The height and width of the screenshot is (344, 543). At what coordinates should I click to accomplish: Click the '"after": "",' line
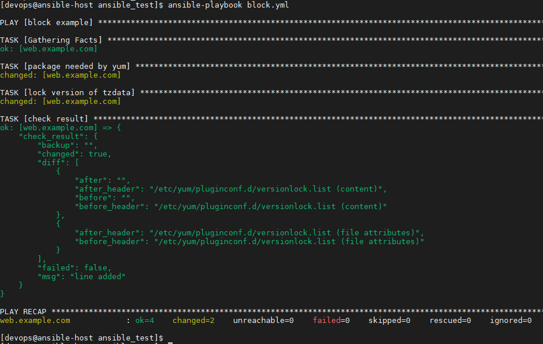[103, 180]
